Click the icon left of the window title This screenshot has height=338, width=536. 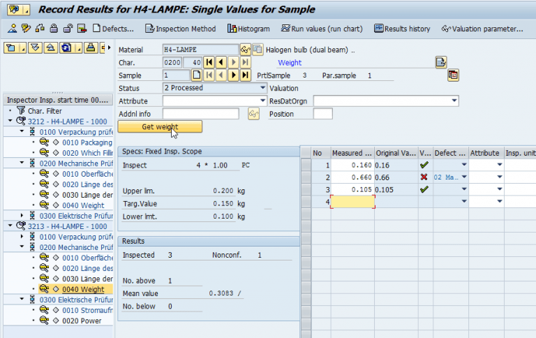coord(15,10)
